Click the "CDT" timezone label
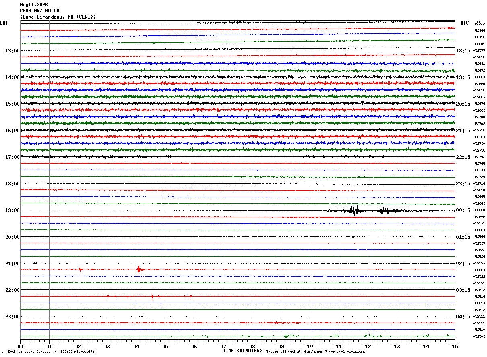Image resolution: width=487 pixels, height=357 pixels. coord(4,23)
